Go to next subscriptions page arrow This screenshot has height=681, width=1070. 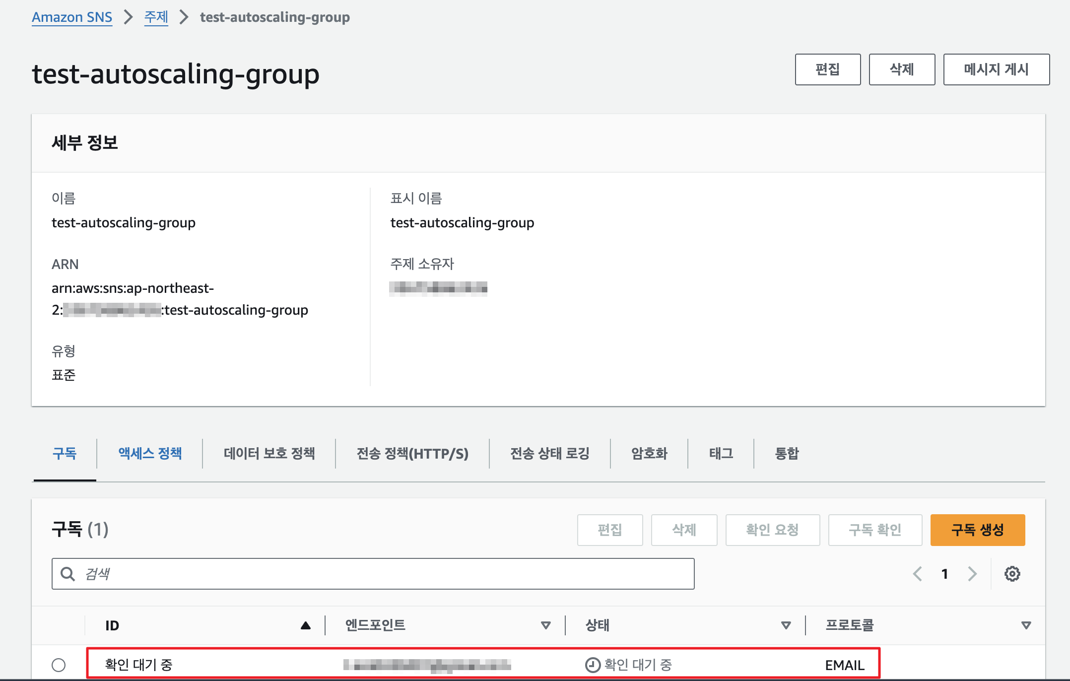click(x=972, y=574)
